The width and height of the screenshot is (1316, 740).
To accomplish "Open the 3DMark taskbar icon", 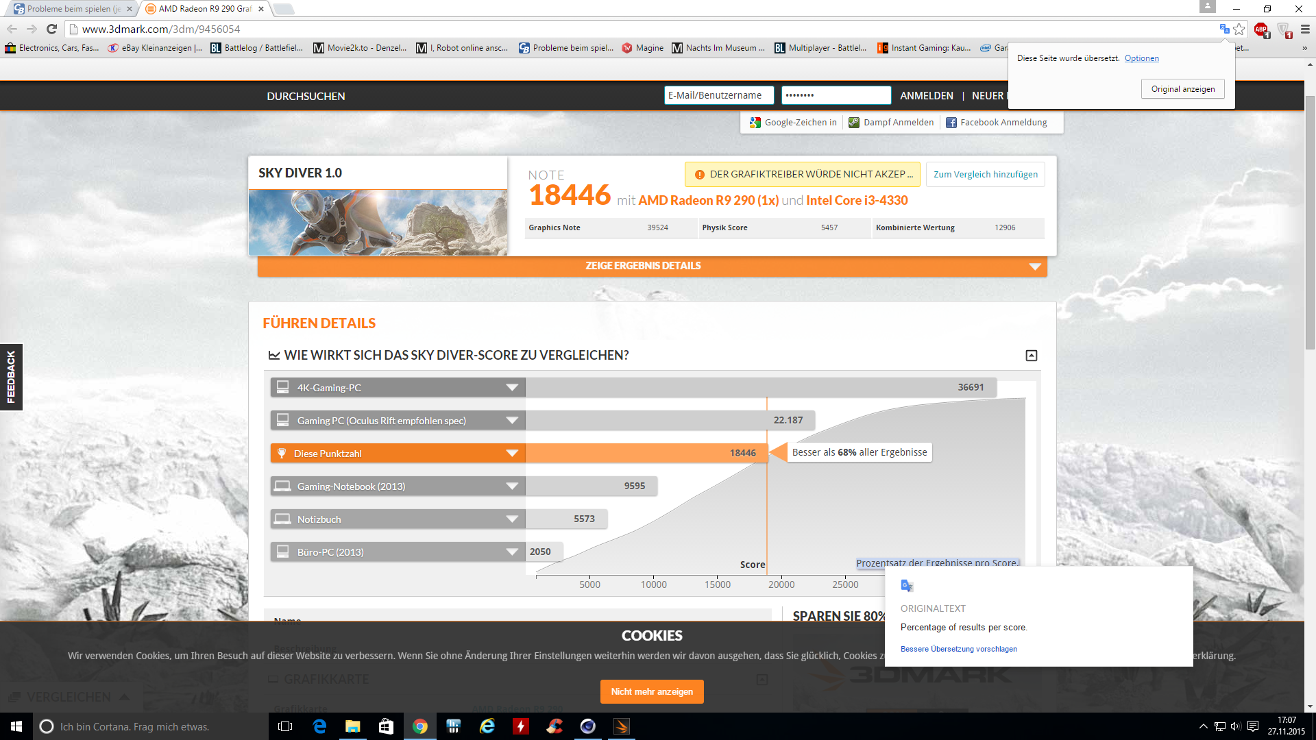I will click(x=622, y=726).
